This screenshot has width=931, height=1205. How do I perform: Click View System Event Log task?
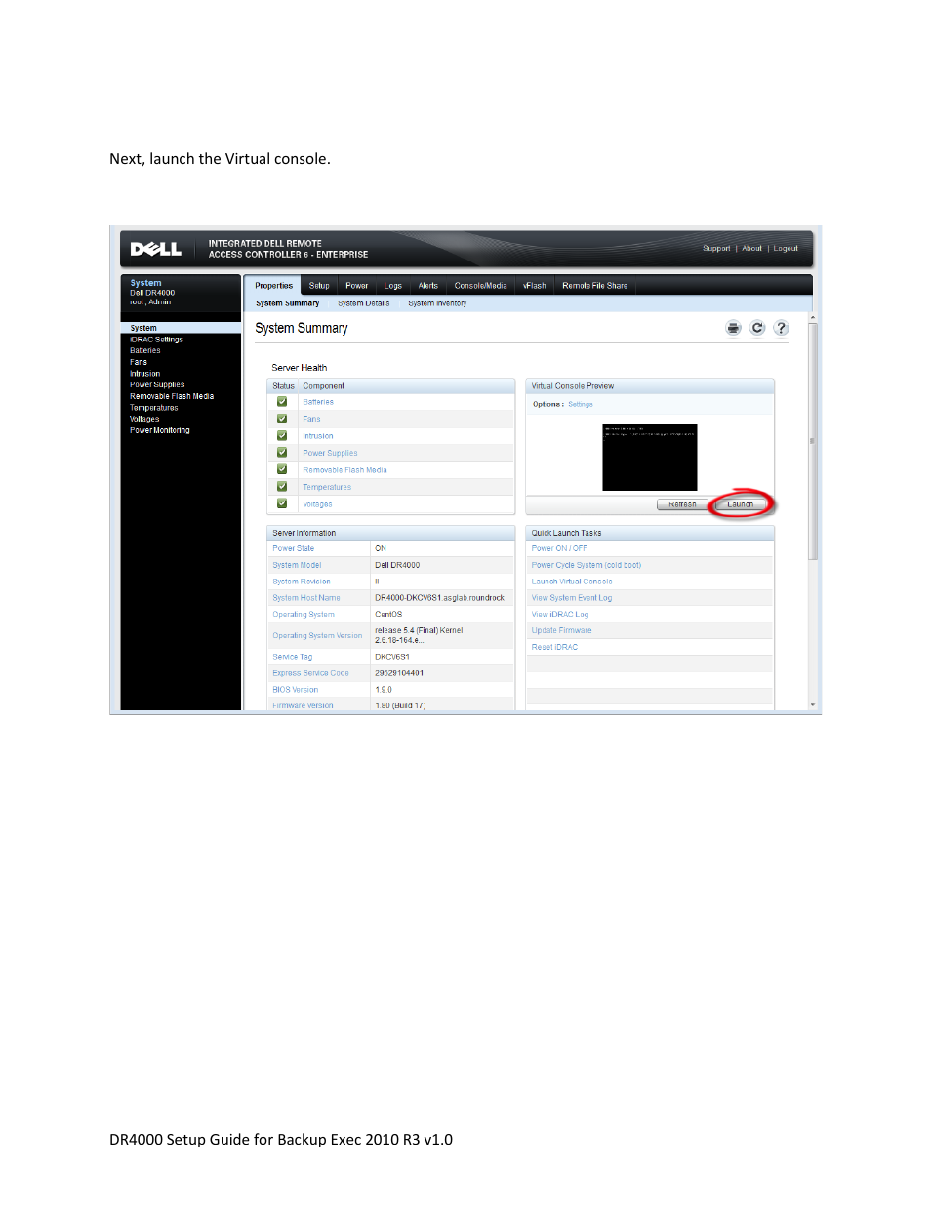pos(572,598)
